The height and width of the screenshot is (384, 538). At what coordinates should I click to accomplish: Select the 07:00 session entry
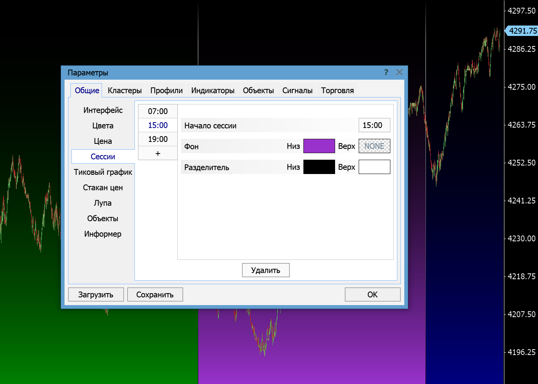(x=158, y=111)
